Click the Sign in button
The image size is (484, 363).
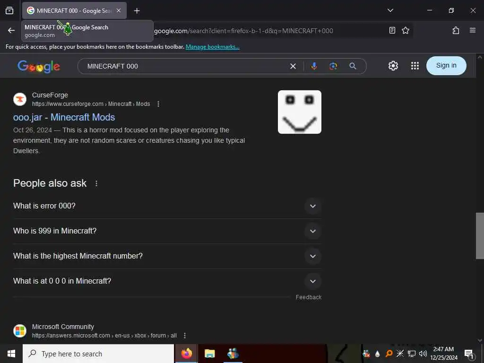446,65
